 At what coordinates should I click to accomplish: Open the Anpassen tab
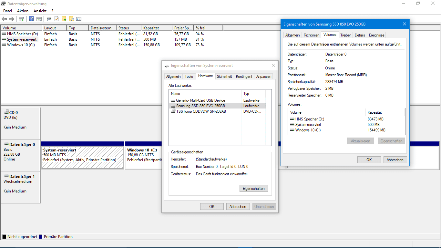pyautogui.click(x=264, y=77)
